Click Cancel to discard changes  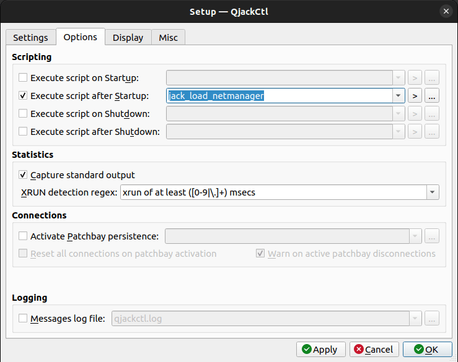[x=374, y=350]
